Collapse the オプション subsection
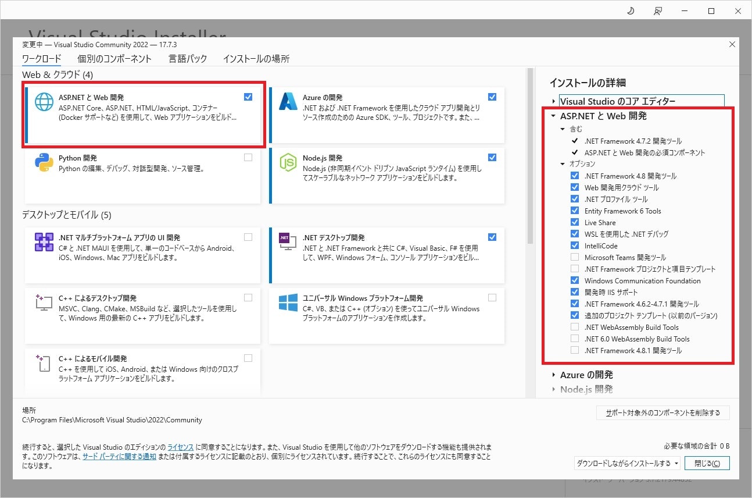Image resolution: width=752 pixels, height=498 pixels. 563,164
